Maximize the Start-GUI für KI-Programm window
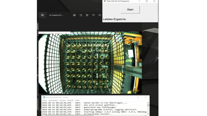 pos(147,1)
